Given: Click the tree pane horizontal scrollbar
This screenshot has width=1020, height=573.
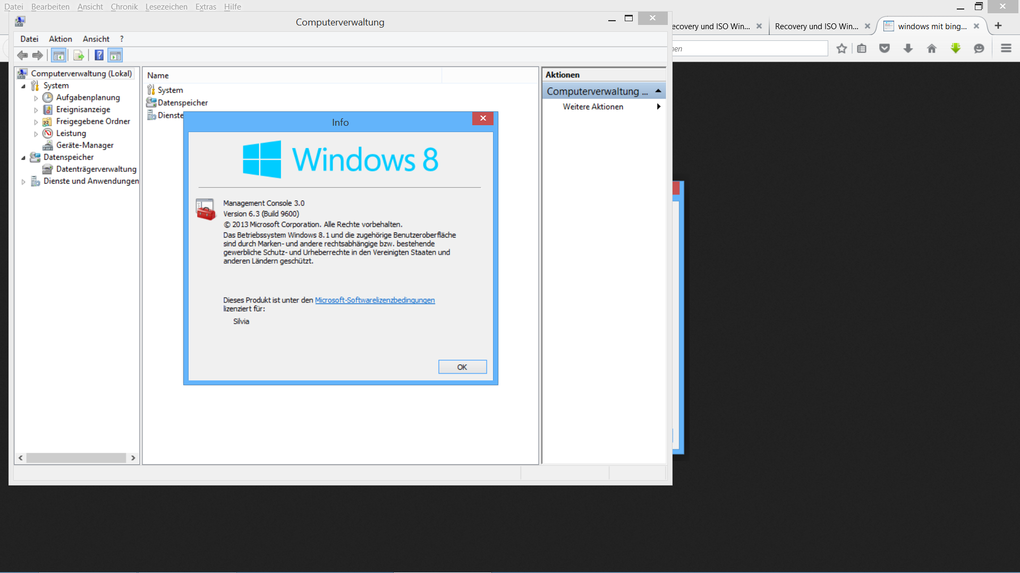Looking at the screenshot, I should [76, 458].
